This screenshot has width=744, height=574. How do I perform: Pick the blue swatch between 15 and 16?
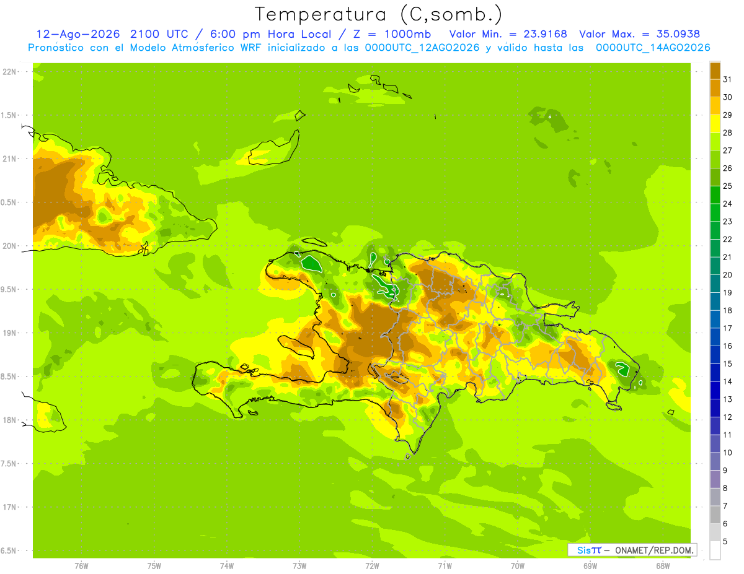pos(715,355)
